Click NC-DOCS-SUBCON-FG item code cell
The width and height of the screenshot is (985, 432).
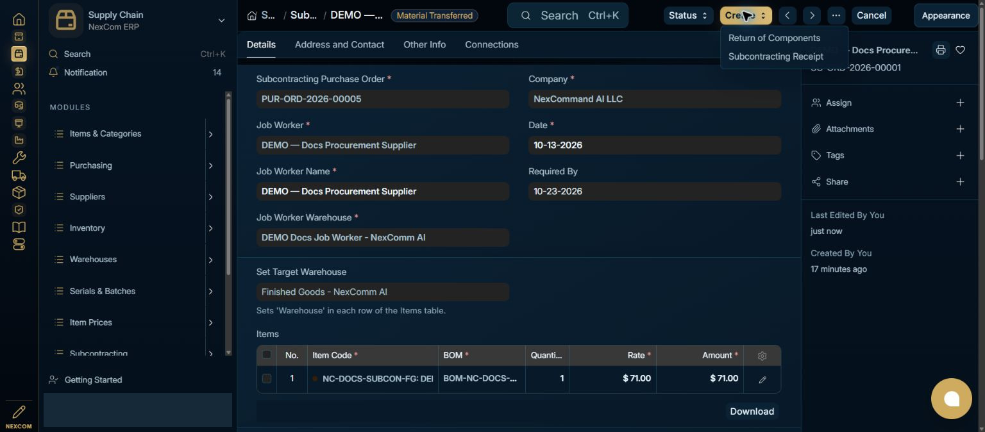tap(373, 379)
